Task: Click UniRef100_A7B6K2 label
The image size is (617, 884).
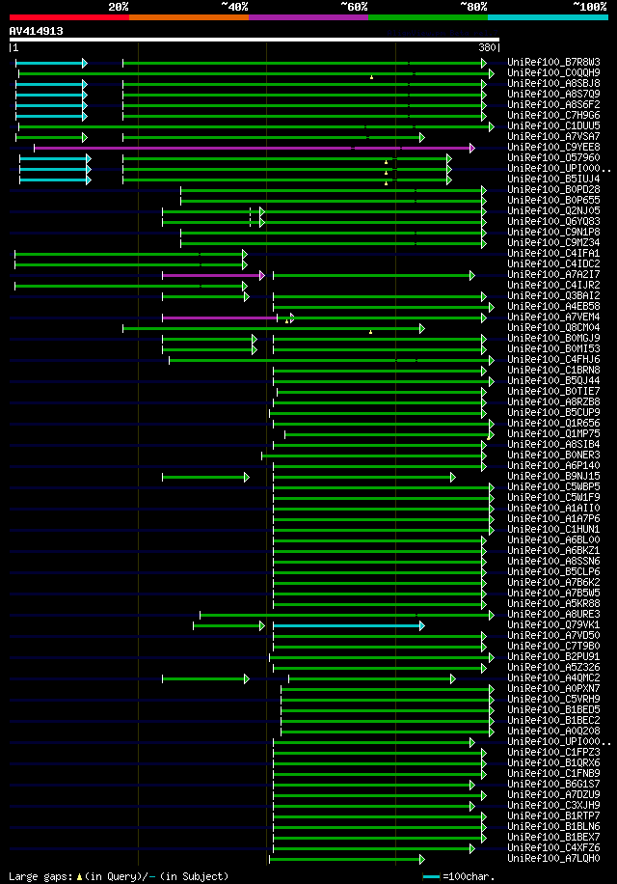Action: 553,582
